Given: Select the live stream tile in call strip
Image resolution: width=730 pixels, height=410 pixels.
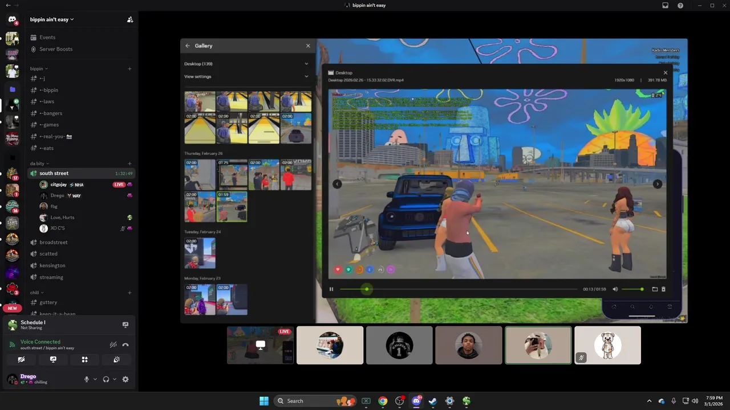Looking at the screenshot, I should tap(260, 345).
